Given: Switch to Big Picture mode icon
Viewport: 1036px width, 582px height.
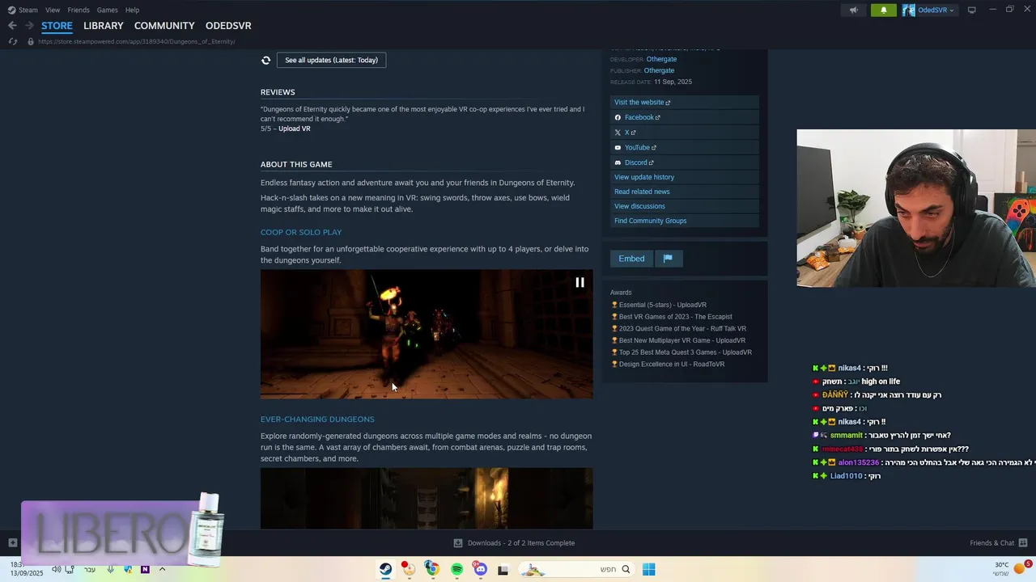Looking at the screenshot, I should [x=972, y=10].
